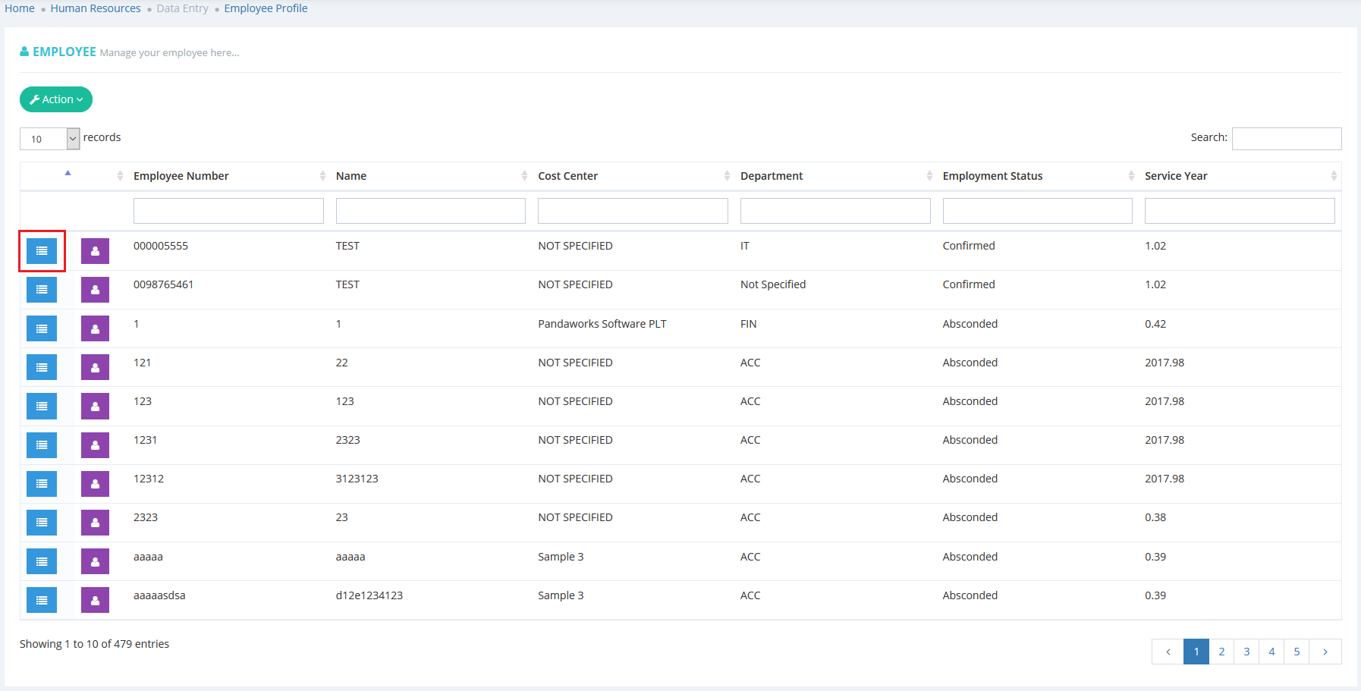The height and width of the screenshot is (691, 1361).
Task: Open Employee Profile breadcrumb link
Action: (266, 8)
